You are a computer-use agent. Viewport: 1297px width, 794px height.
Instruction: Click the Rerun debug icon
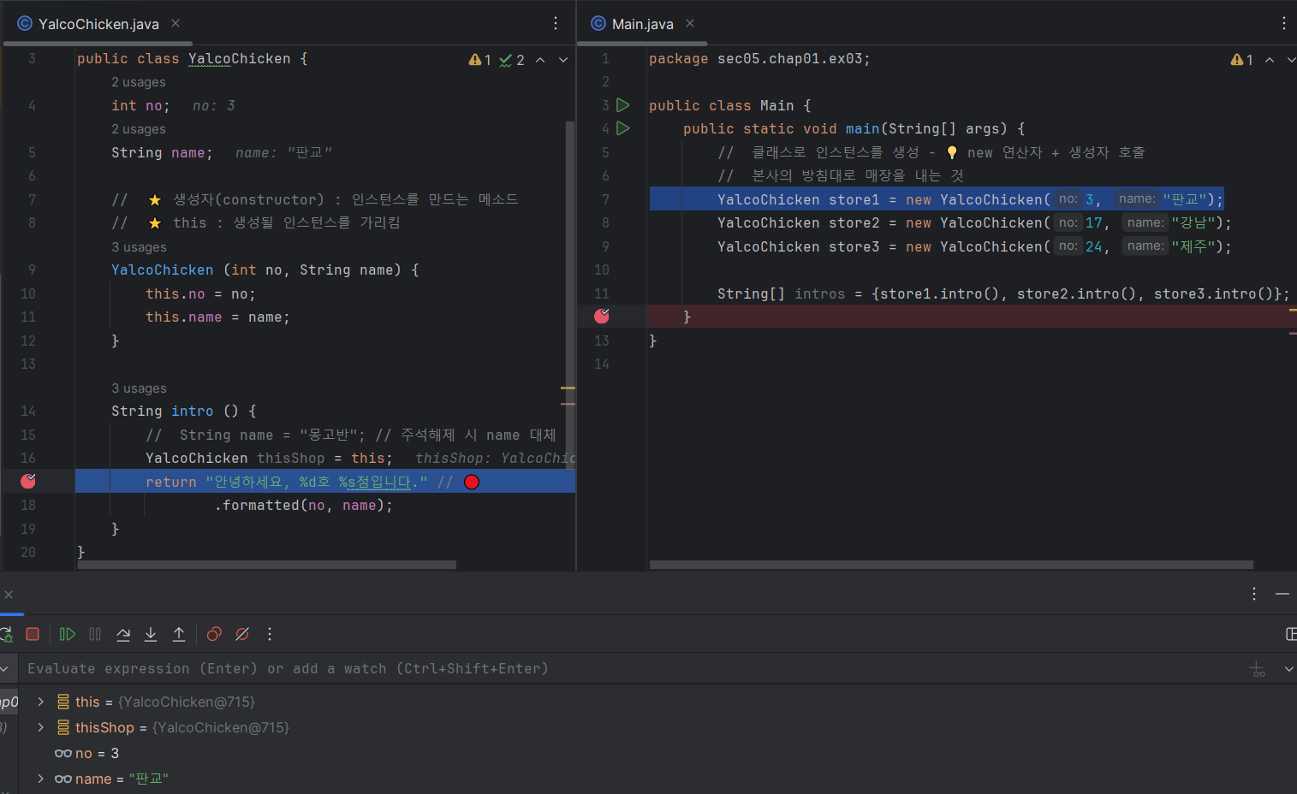[5, 634]
